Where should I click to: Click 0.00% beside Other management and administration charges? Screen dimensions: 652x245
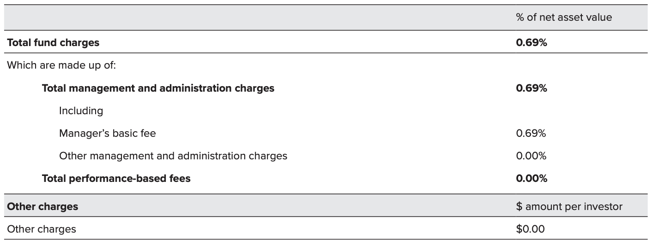[531, 156]
